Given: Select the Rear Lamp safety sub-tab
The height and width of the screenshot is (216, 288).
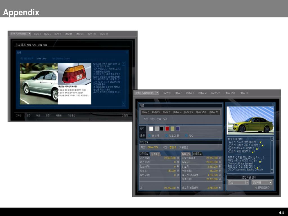Looking at the screenshot, I should tap(42, 58).
